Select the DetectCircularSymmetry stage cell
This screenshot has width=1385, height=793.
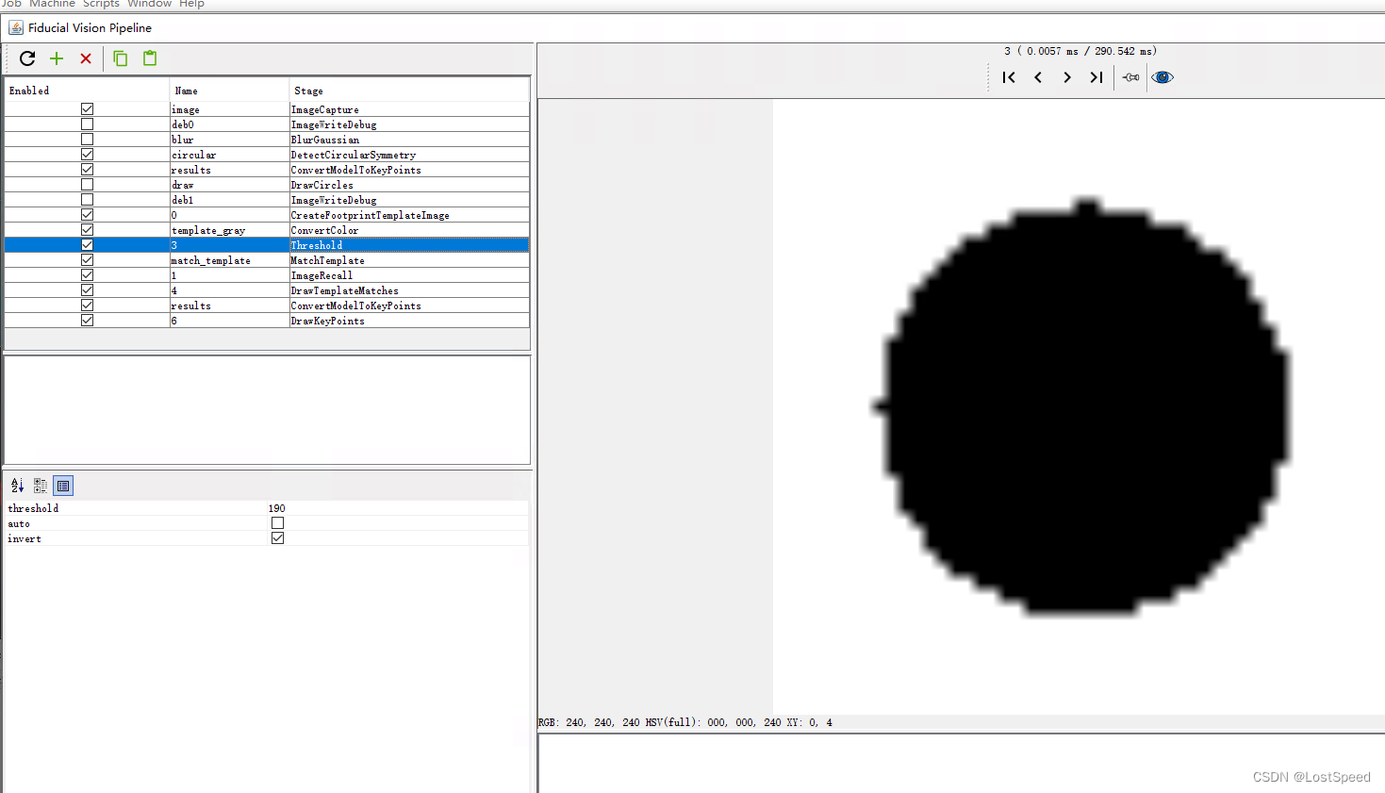pos(409,155)
